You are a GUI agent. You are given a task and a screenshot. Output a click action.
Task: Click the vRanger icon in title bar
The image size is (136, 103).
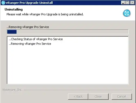[x=3, y=3]
